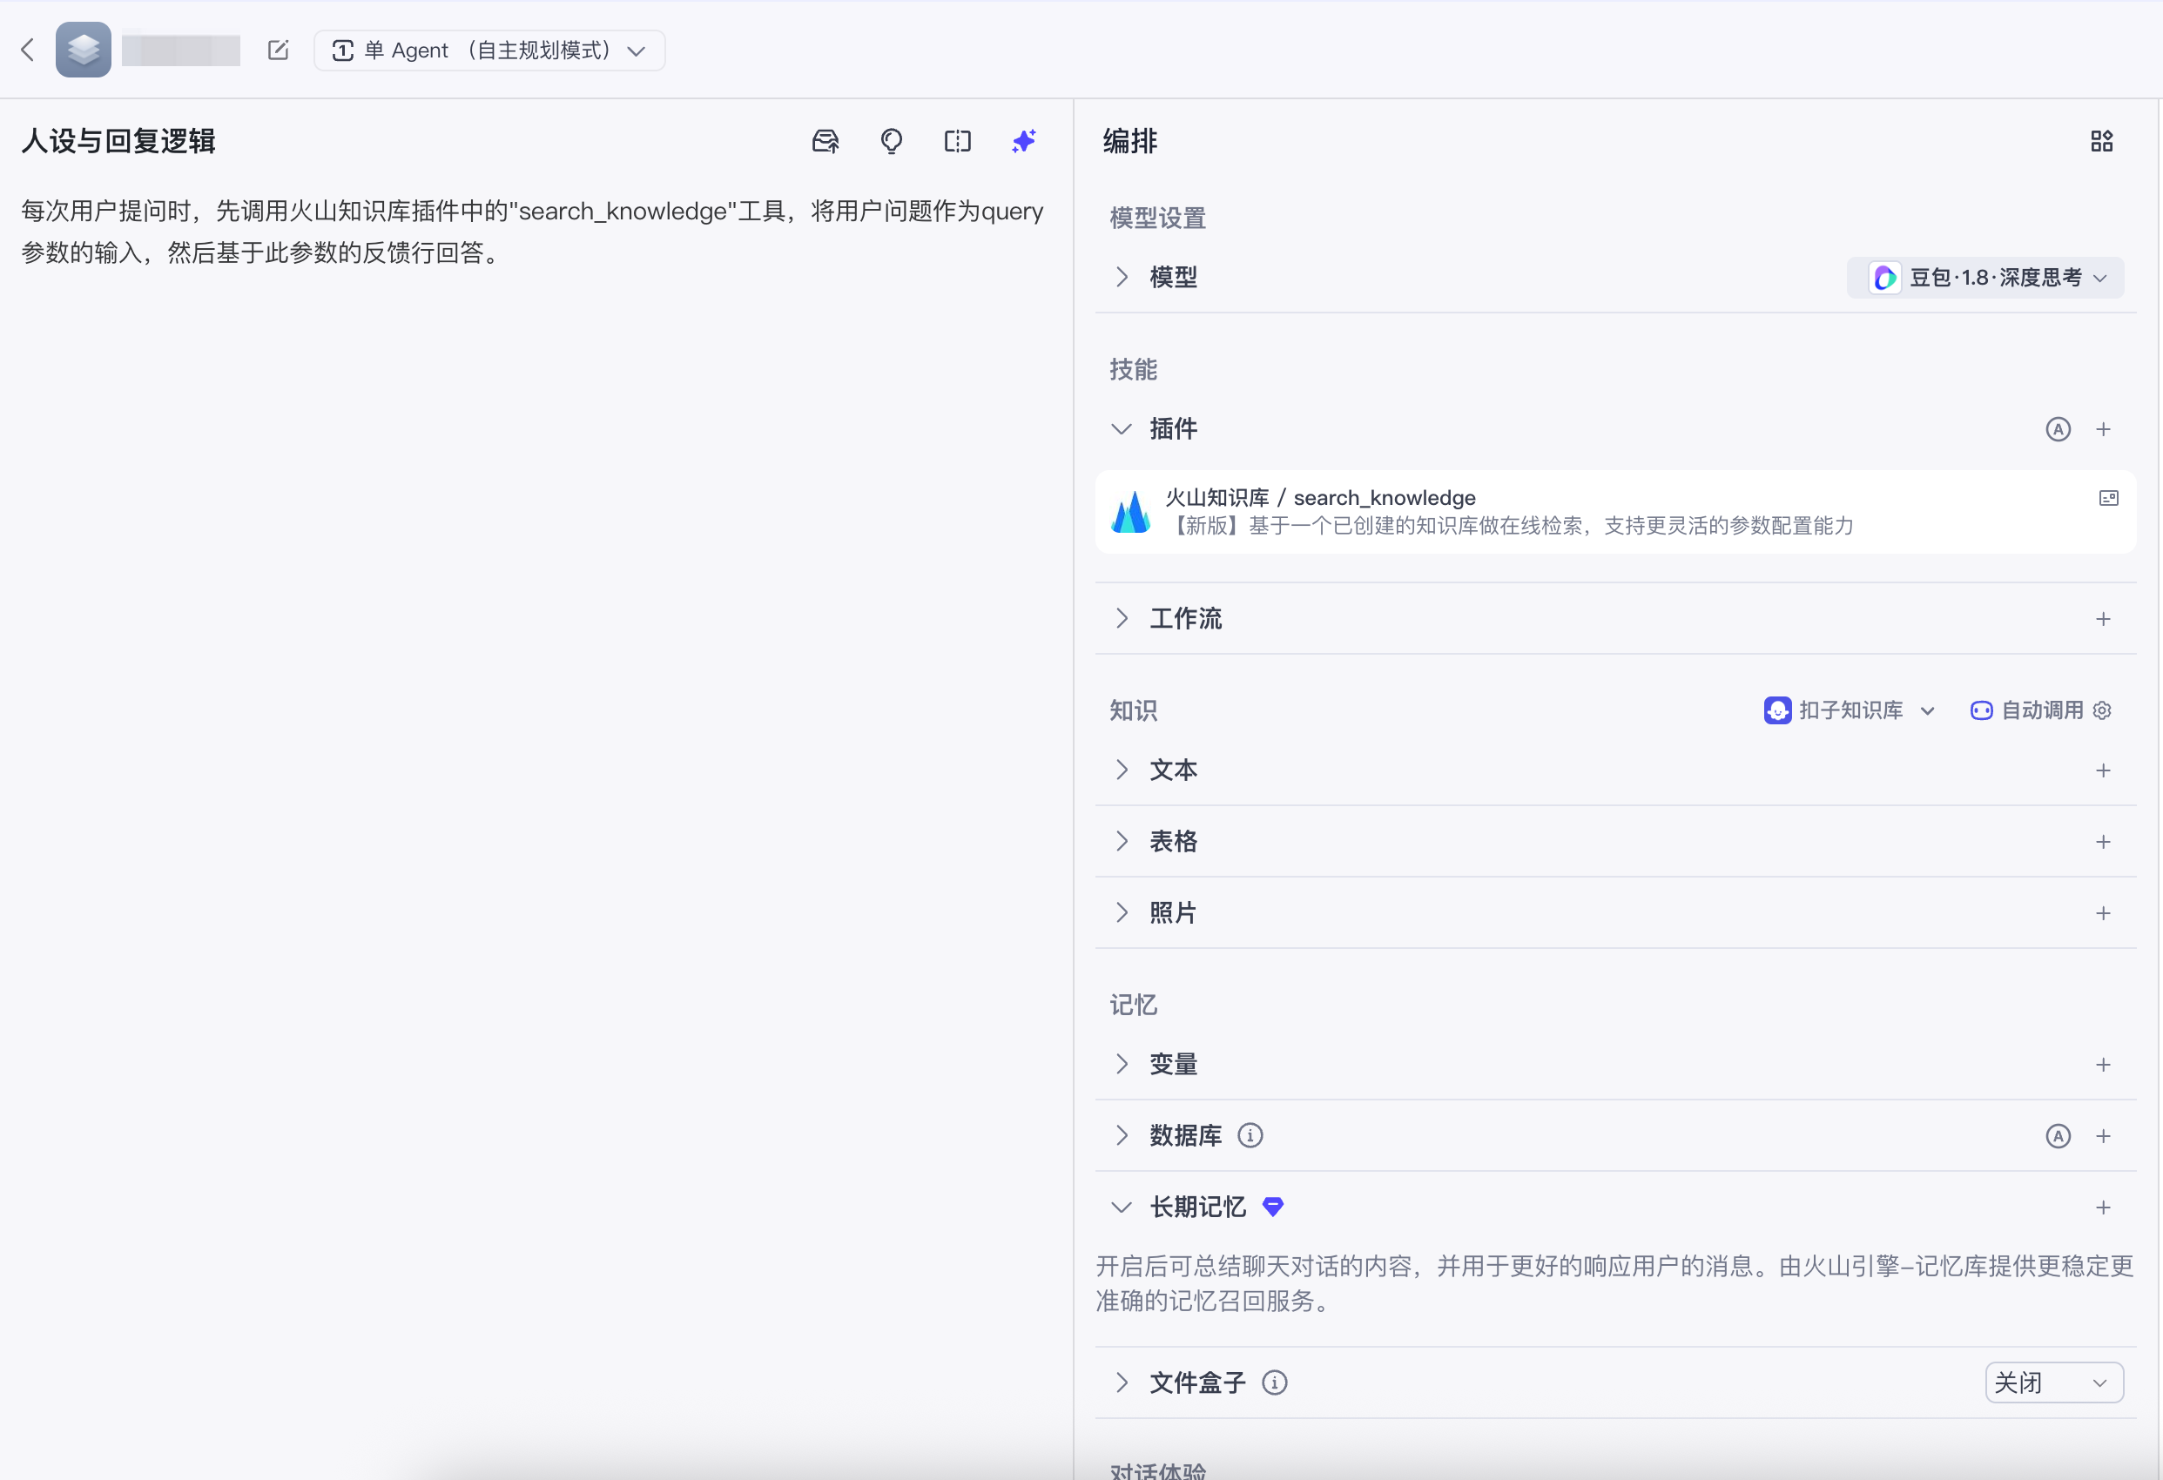Click the lightbulb suggestion icon
Image resolution: width=2163 pixels, height=1480 pixels.
(x=892, y=142)
